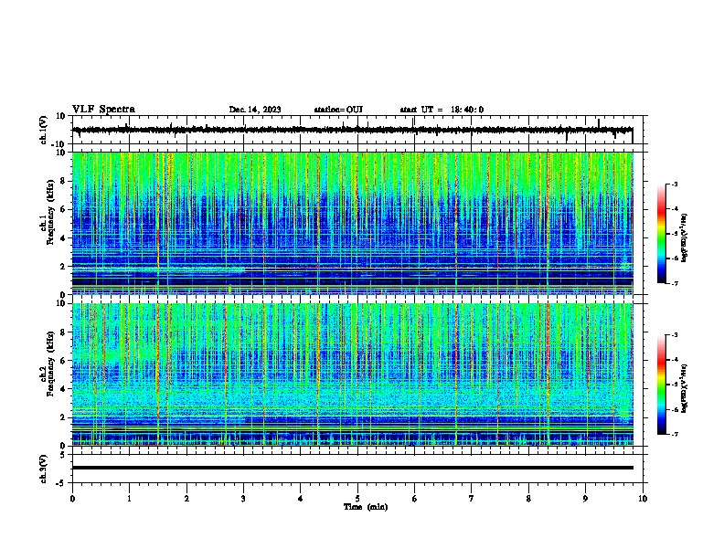This screenshot has height=559, width=724.
Task: Click the "start UT = 18:40:0" header text
Action: click(442, 110)
